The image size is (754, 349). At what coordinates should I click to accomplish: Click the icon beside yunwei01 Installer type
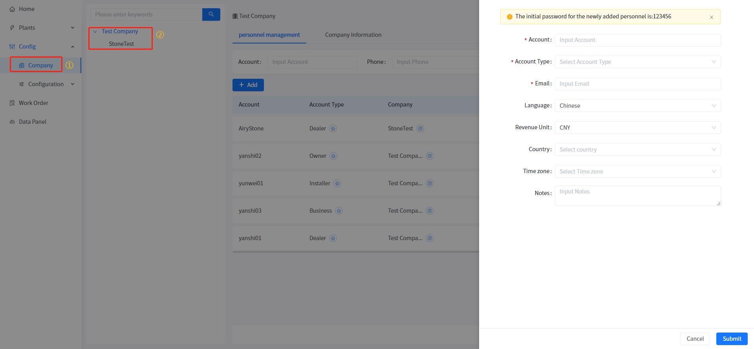click(337, 183)
